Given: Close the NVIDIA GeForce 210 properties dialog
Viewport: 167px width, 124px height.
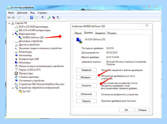Looking at the screenshot, I should click(147, 25).
